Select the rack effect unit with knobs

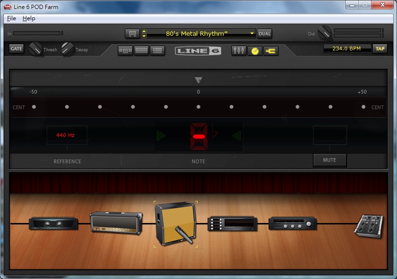[x=293, y=223]
